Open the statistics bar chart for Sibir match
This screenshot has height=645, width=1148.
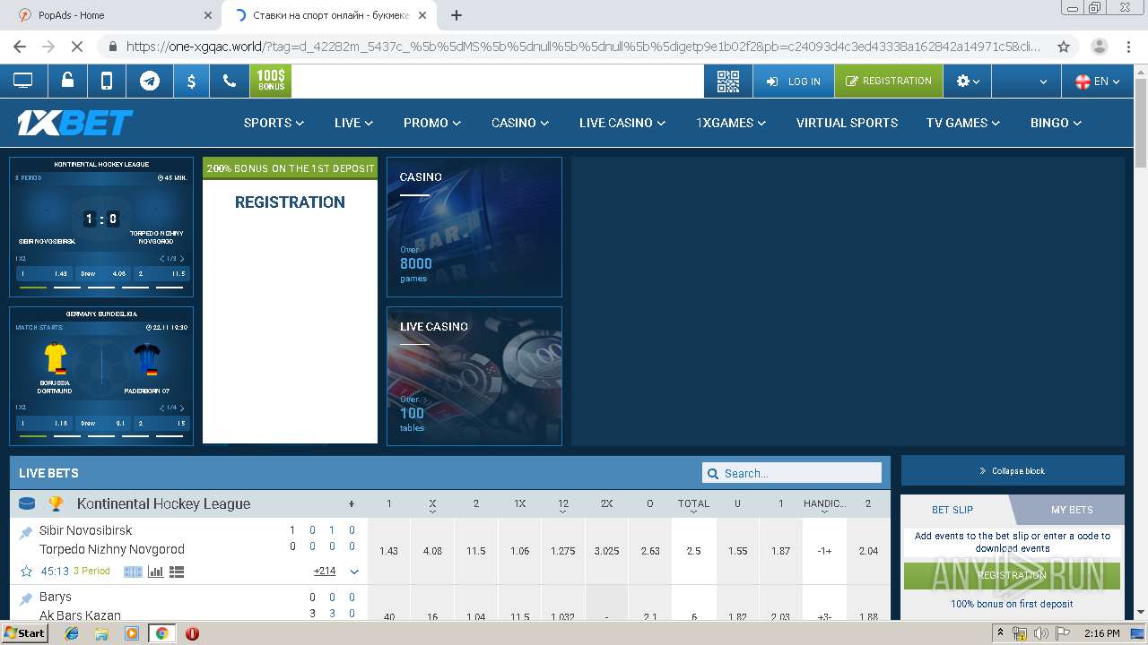click(155, 572)
